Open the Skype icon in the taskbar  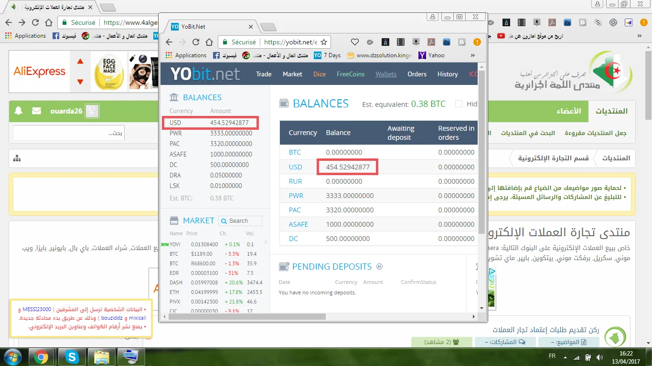pos(73,357)
